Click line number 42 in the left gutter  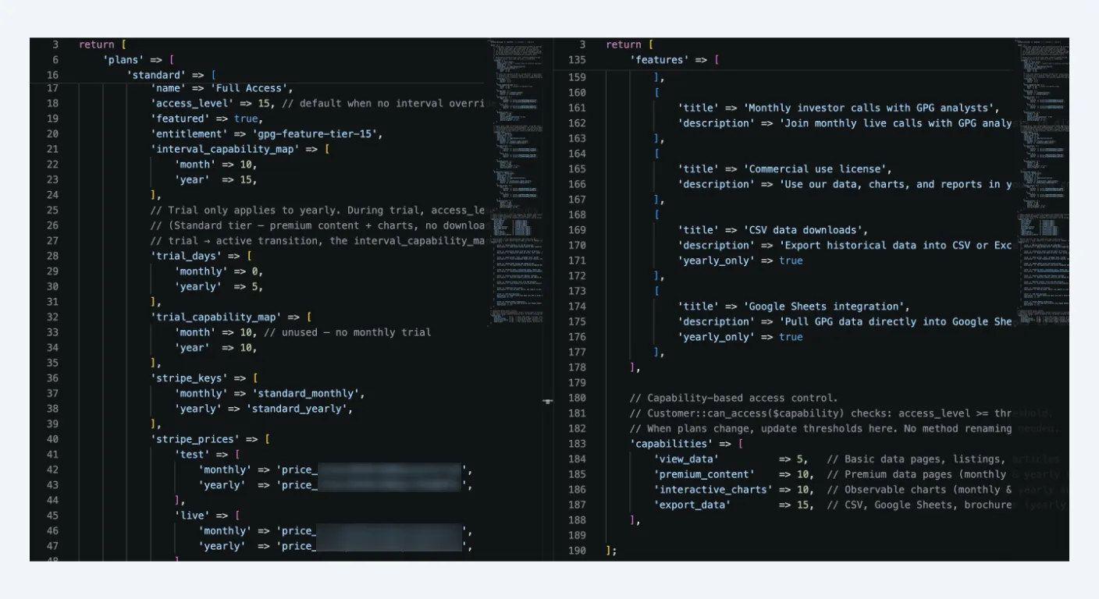pos(52,470)
